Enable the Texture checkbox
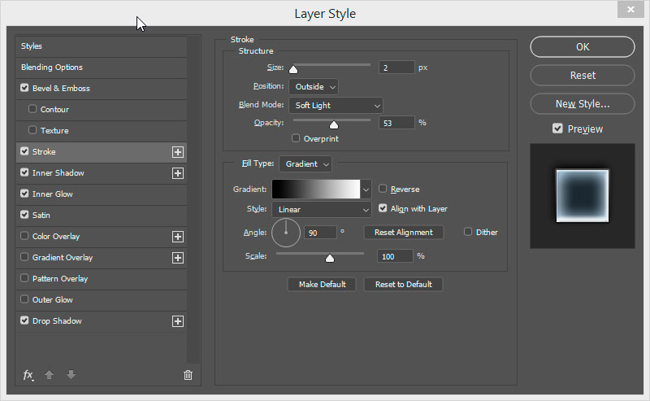The width and height of the screenshot is (650, 401). click(32, 130)
